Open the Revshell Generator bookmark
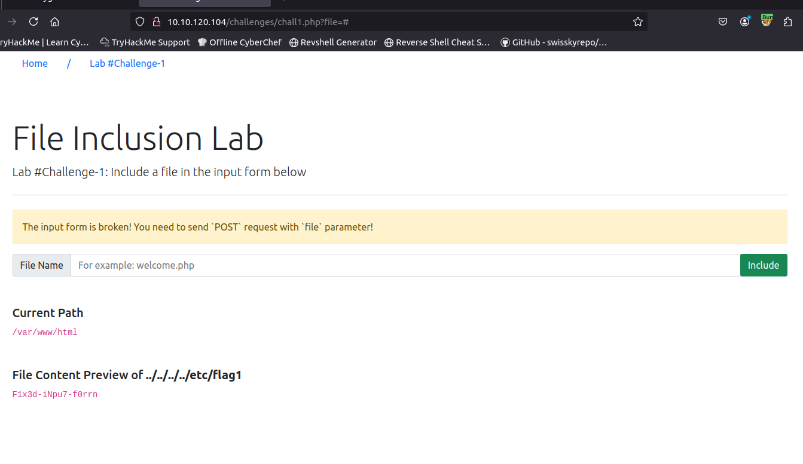The width and height of the screenshot is (803, 464). point(332,42)
